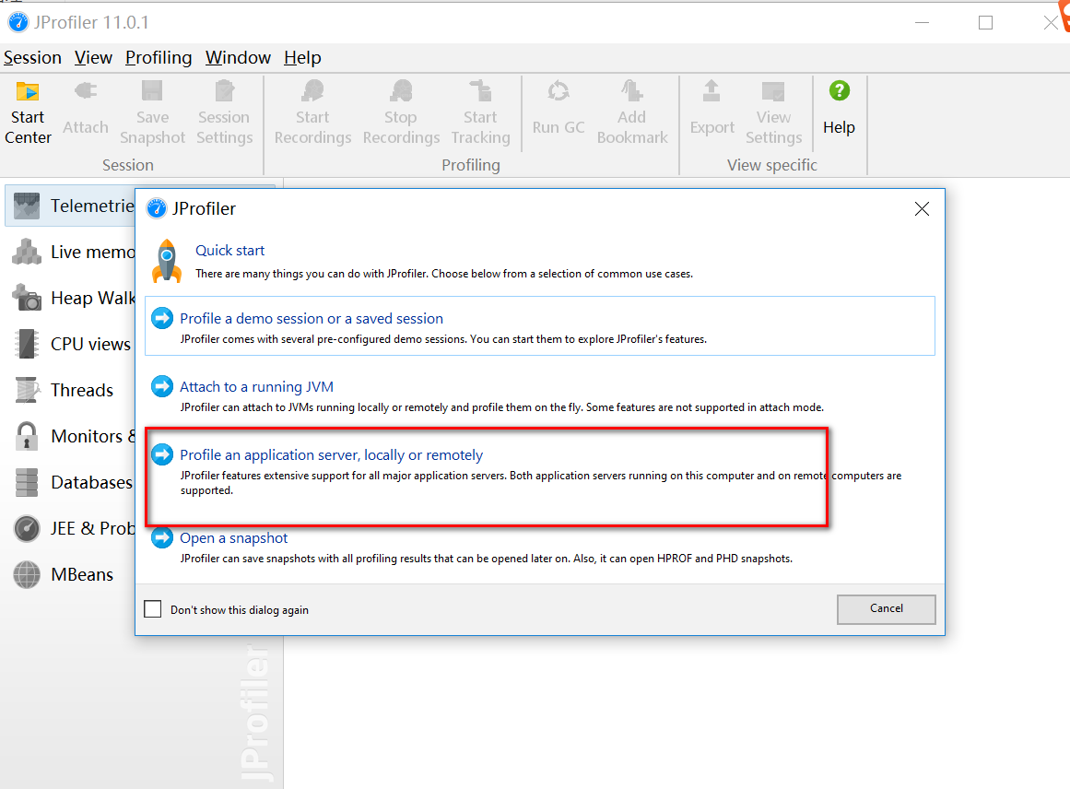The width and height of the screenshot is (1070, 789).
Task: Select the Databases stack icon
Action: pos(27,482)
